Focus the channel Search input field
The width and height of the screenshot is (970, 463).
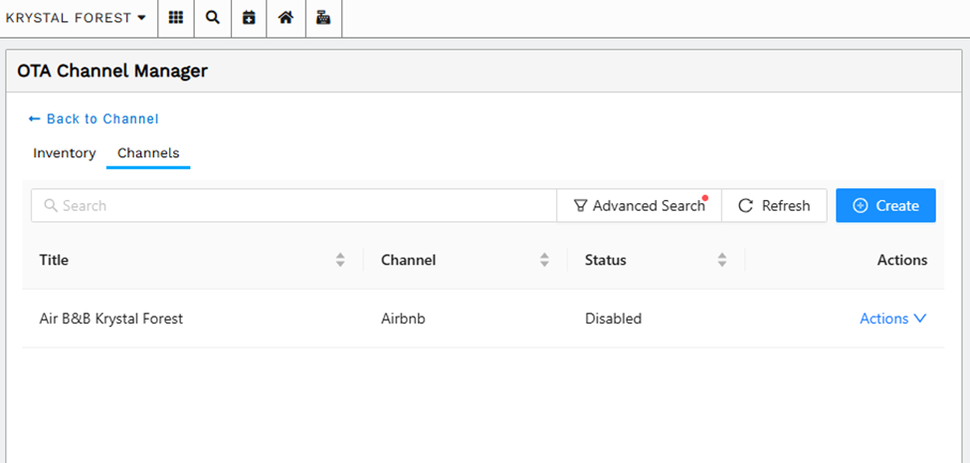[x=293, y=205]
